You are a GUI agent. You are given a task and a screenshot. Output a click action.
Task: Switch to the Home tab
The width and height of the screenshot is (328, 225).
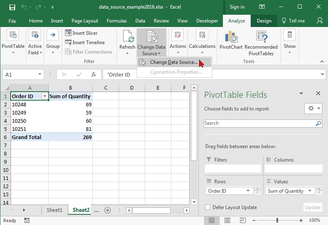click(36, 21)
